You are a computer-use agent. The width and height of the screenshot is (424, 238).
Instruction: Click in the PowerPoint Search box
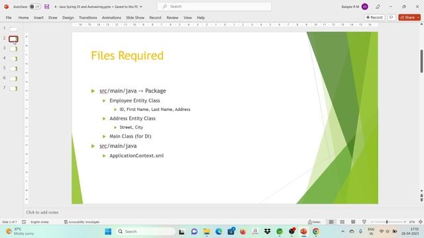[214, 7]
